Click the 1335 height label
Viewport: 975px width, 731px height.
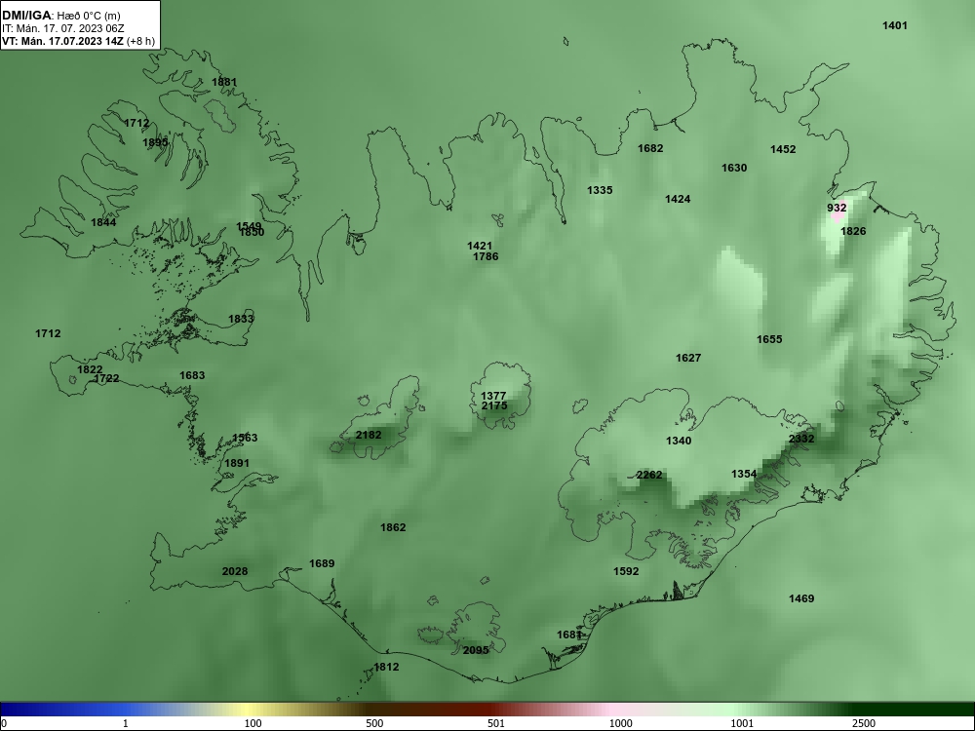pos(600,190)
